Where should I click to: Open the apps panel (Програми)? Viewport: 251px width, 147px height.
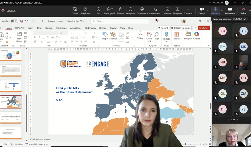click(177, 11)
